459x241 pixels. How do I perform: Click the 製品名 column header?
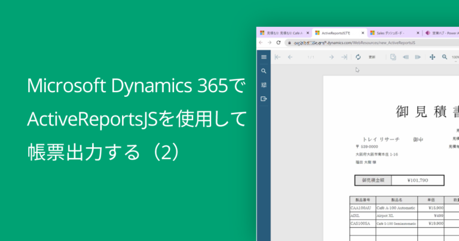point(397,200)
